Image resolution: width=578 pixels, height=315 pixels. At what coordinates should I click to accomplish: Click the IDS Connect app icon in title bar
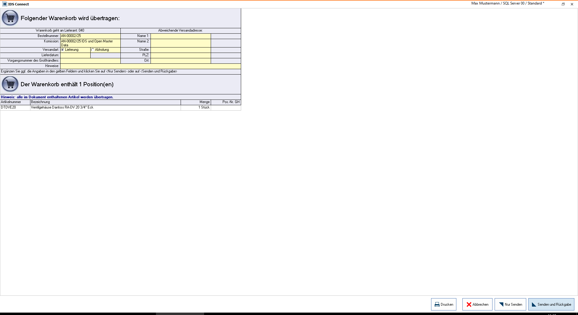(5, 4)
